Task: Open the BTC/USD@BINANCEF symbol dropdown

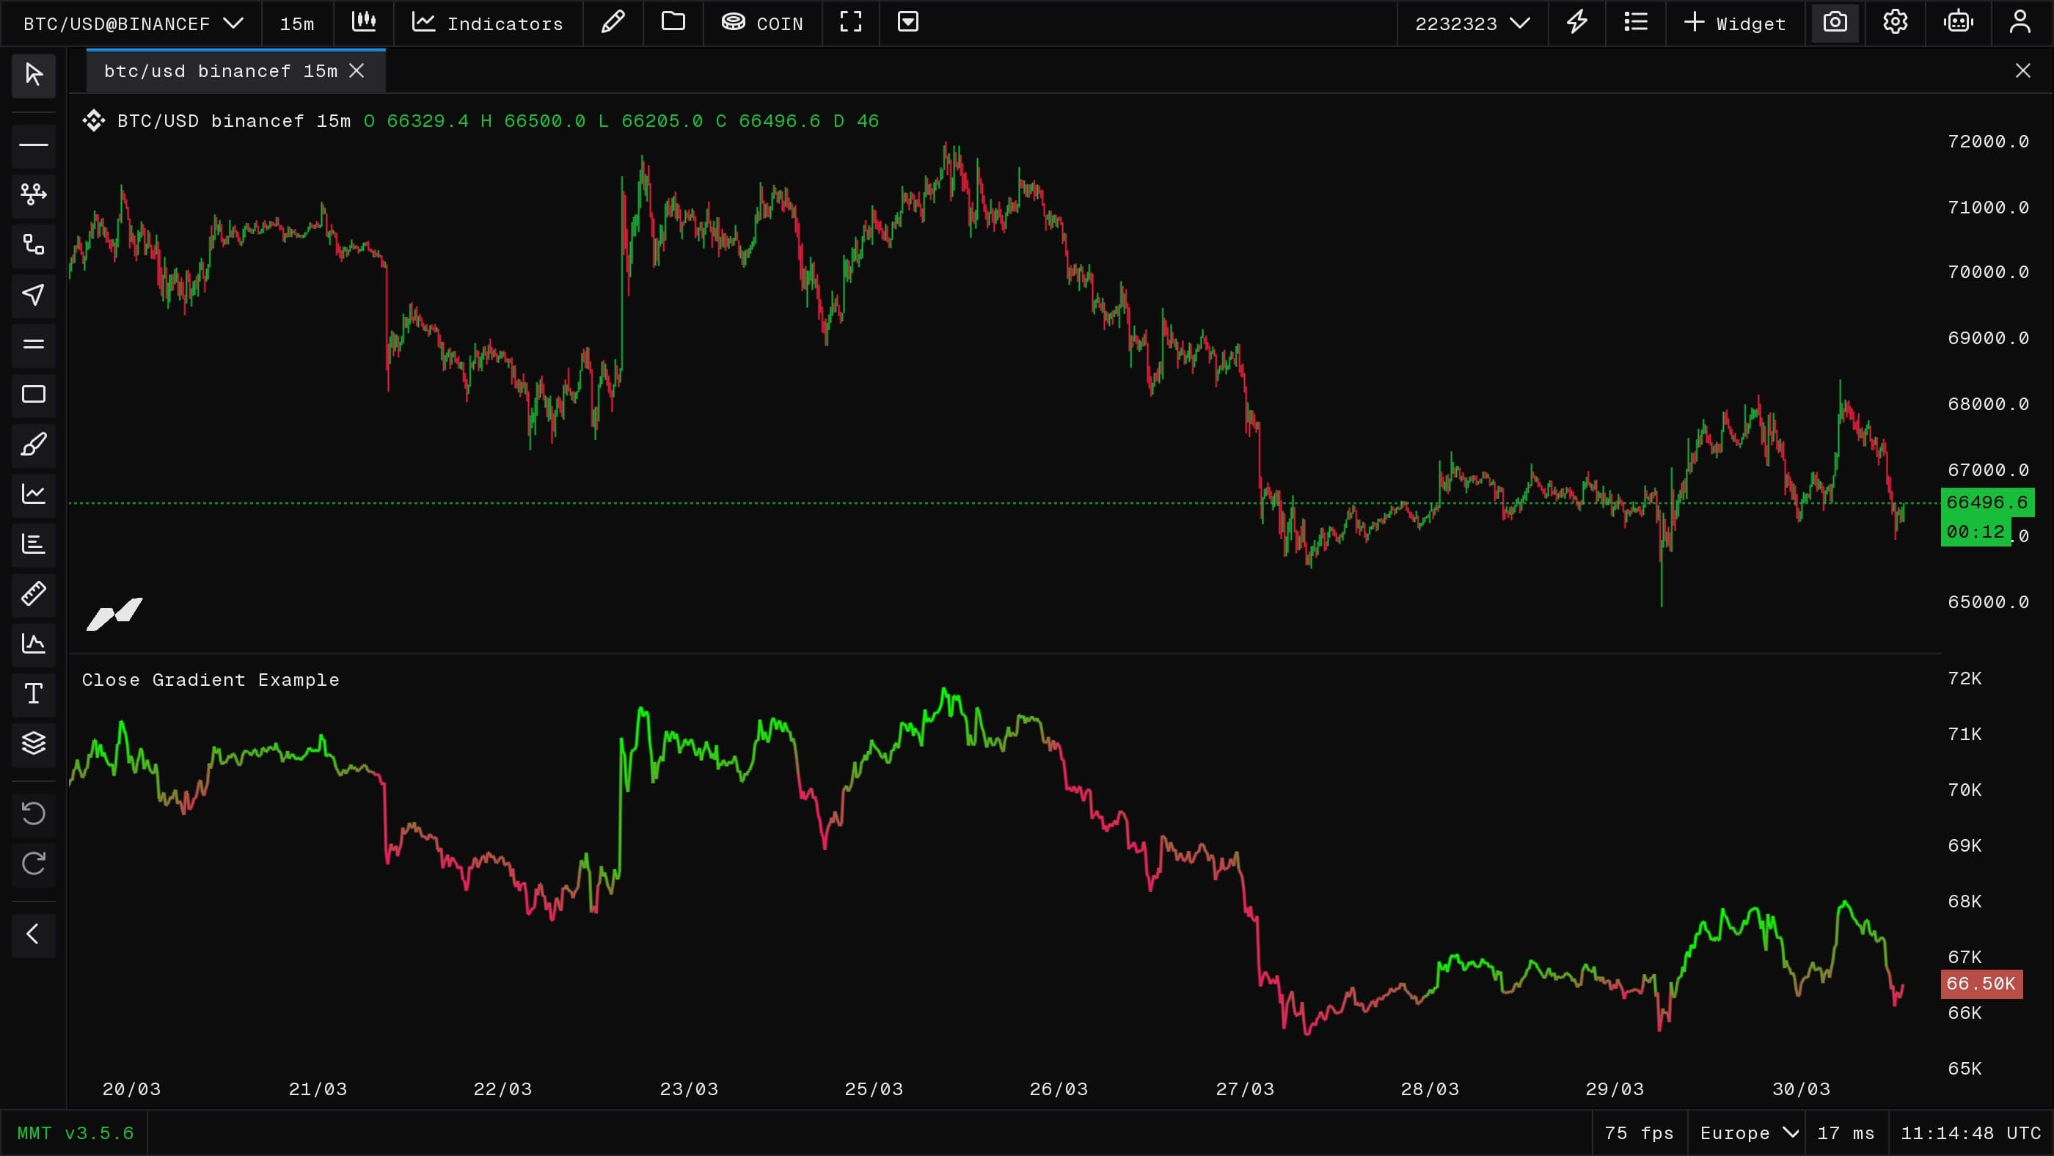Action: pos(132,24)
